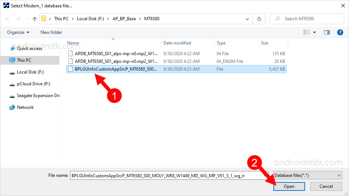Click the 5,431 KB size cell
349x196 pixels.
(x=277, y=69)
